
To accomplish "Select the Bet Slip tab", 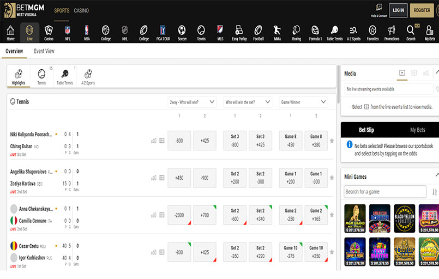I will (x=366, y=130).
